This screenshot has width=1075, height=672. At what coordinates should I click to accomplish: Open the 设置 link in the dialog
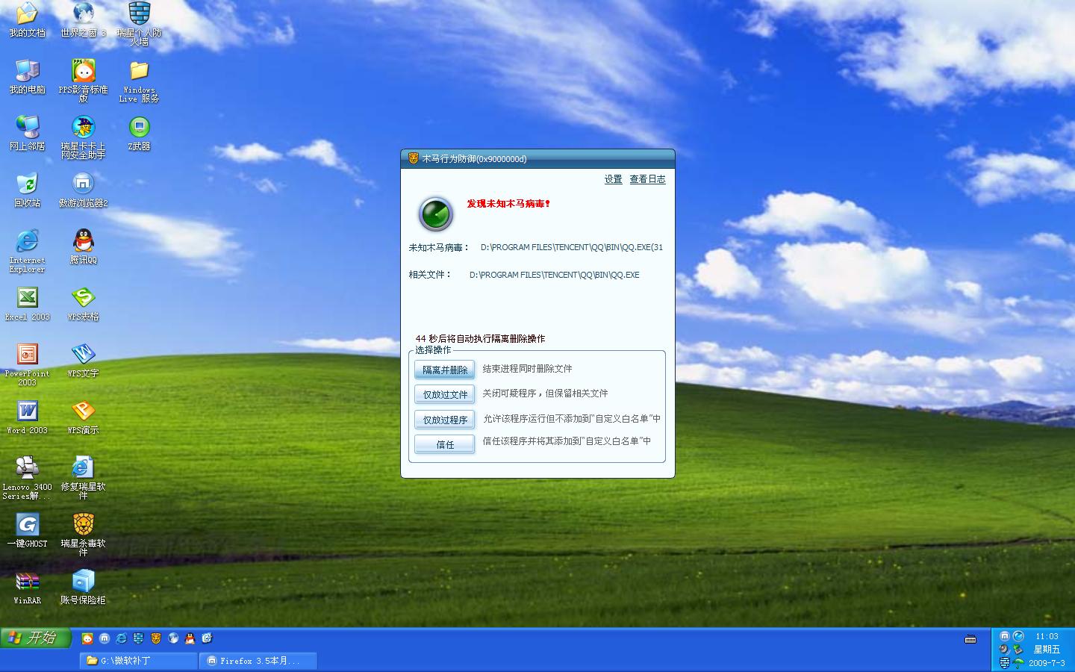click(x=613, y=179)
